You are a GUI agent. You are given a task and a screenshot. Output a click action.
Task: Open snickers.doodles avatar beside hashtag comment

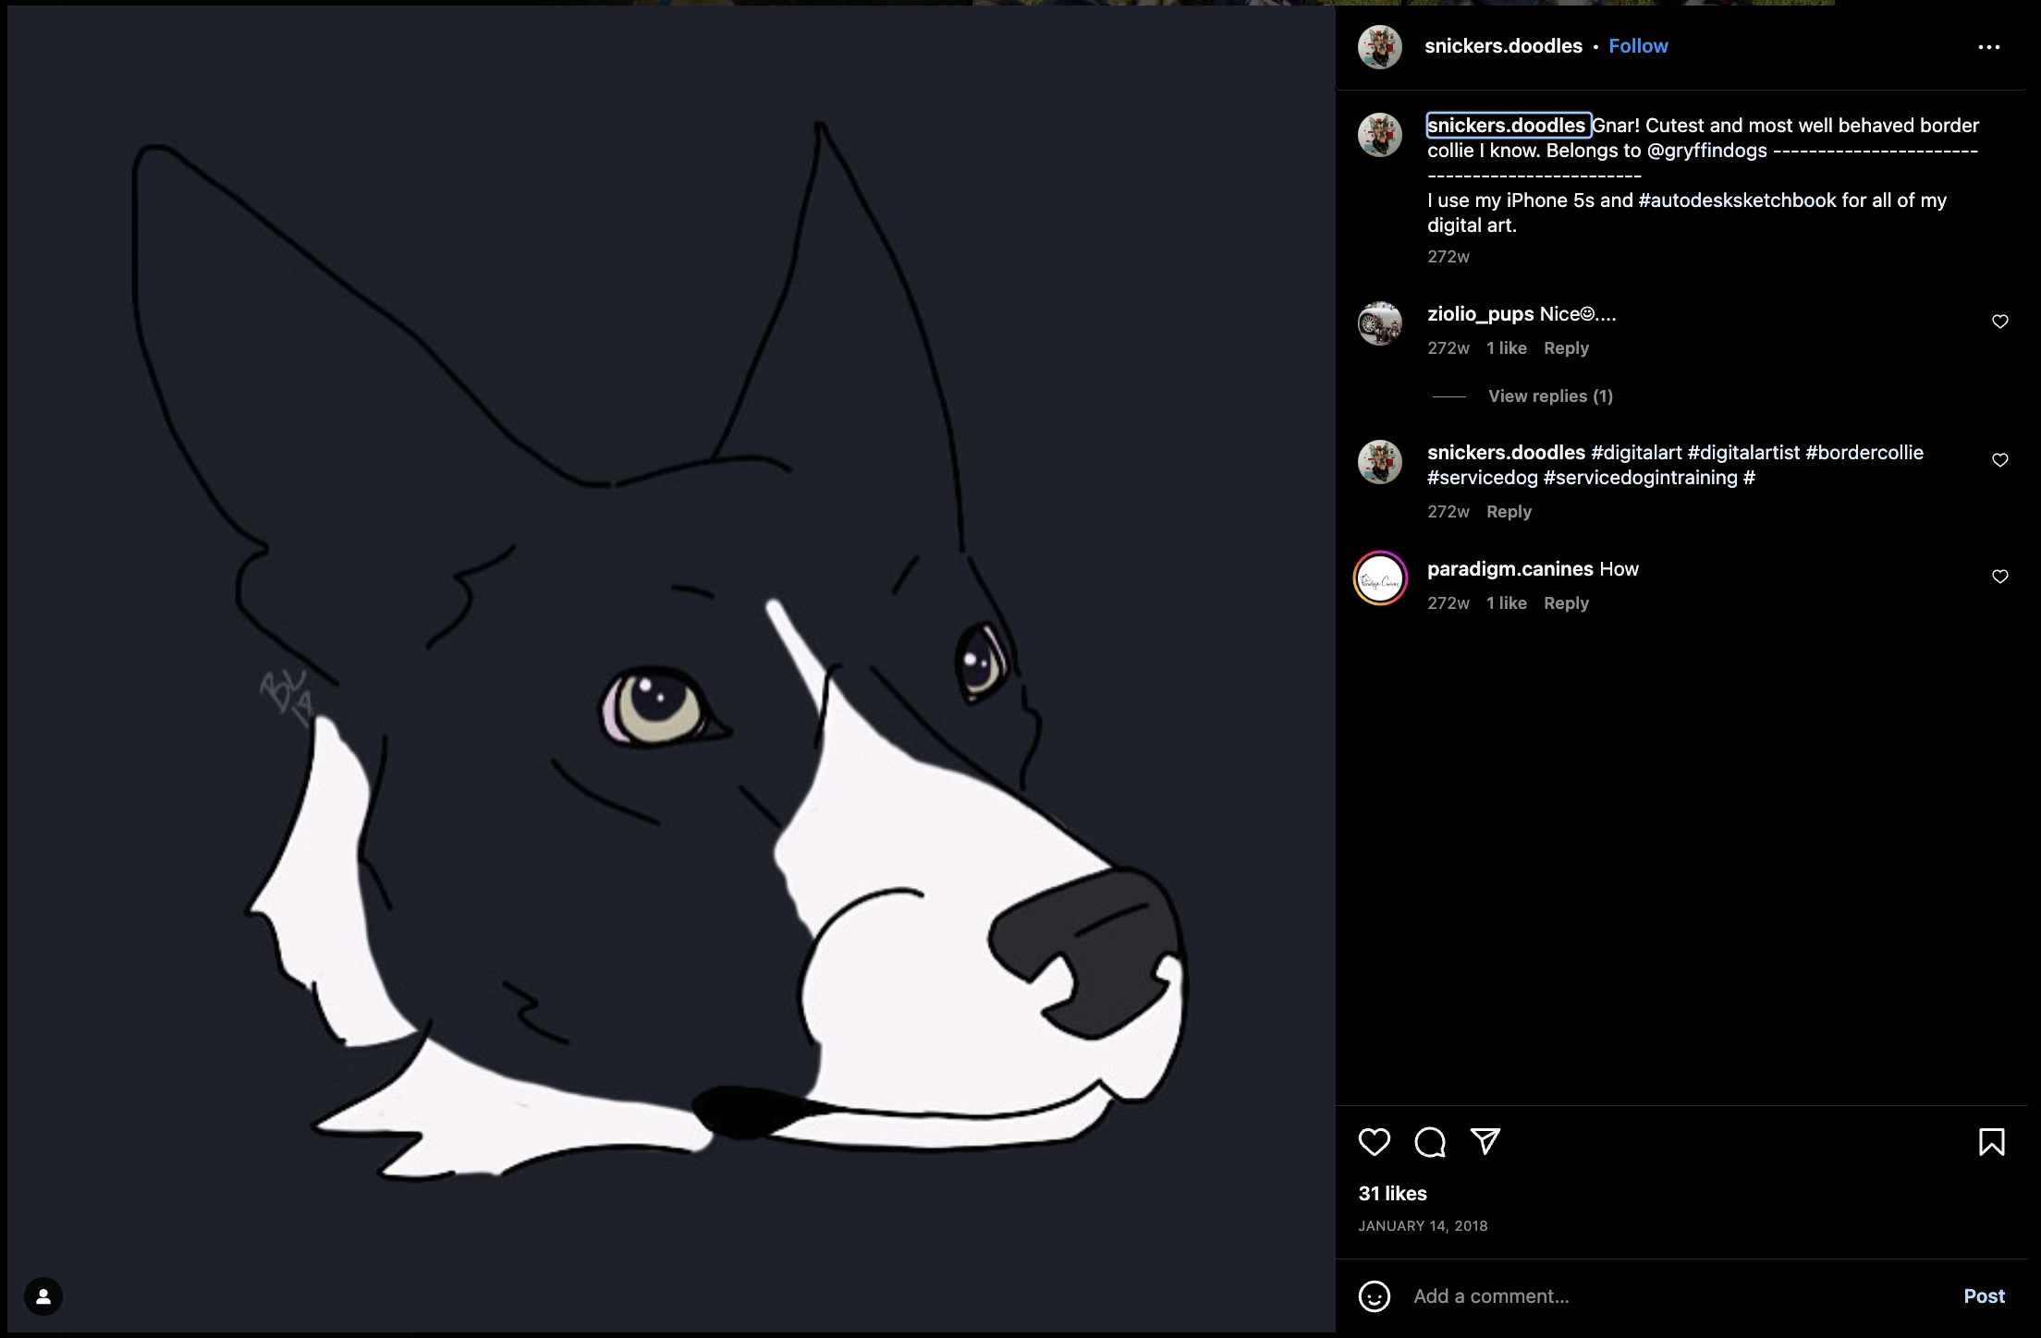pos(1380,462)
